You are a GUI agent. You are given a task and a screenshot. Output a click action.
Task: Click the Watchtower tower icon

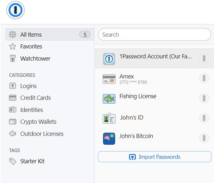coord(12,58)
